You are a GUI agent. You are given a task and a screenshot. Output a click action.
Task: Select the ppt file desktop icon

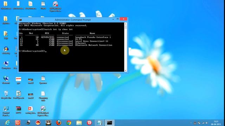pos(19,80)
